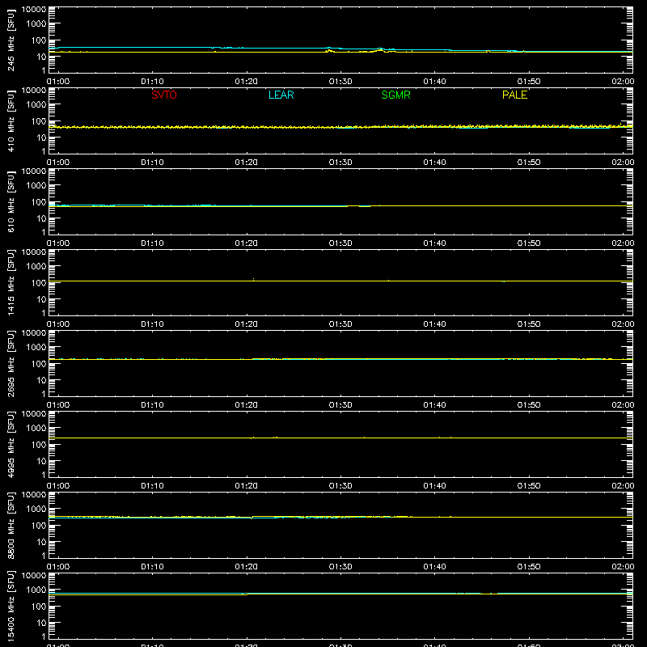Select the "245 MHz [SFU]" axis title
Image resolution: width=647 pixels, height=647 pixels.
[11, 40]
